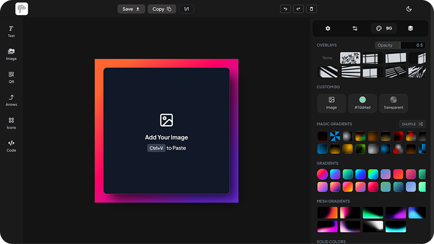Image resolution: width=434 pixels, height=244 pixels.
Task: Click the trash delete button
Action: pos(311,9)
